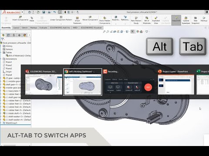This screenshot has height=156, width=209.
Task: Click the Rebuild traffic-light icon
Action: tap(65, 12)
